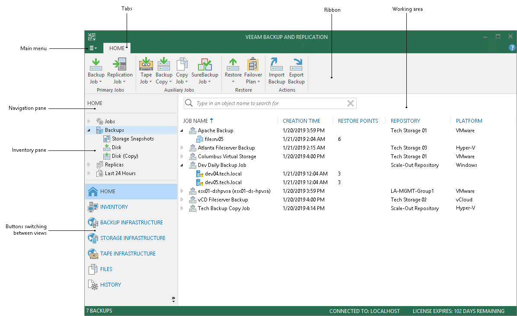Select the filesrv05 child entry

[x=214, y=139]
